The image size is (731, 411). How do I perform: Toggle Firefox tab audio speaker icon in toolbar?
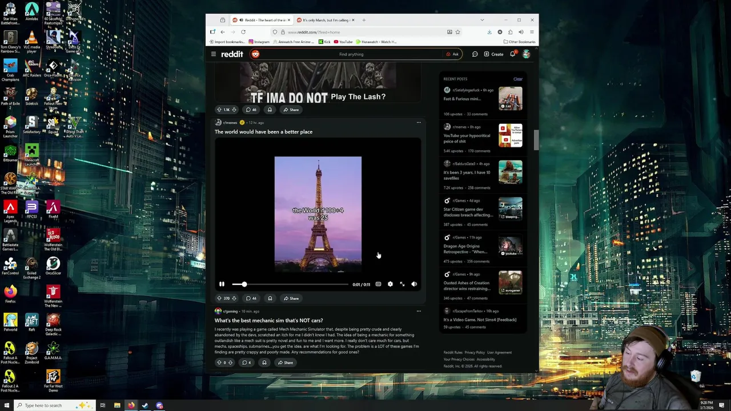coord(521,32)
